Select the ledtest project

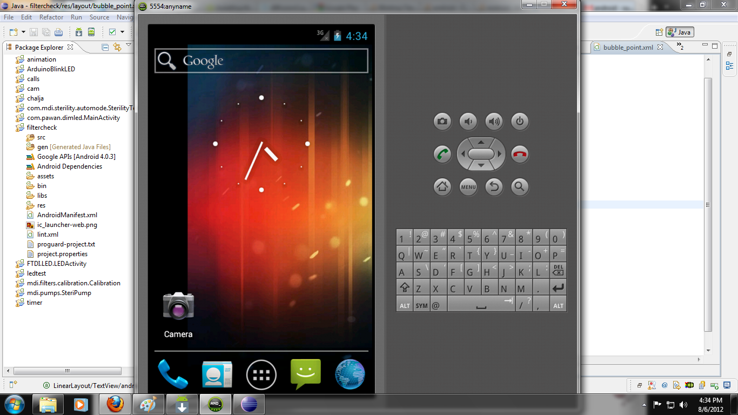36,273
